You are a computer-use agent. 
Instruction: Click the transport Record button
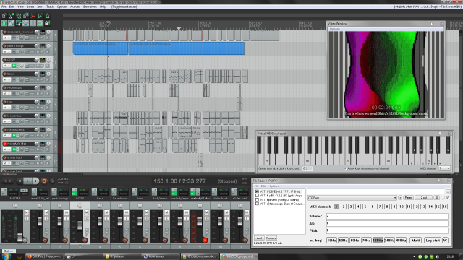tap(44, 181)
